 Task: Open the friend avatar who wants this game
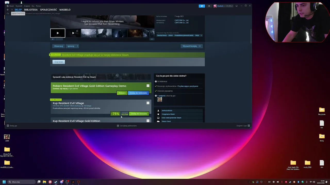pyautogui.click(x=160, y=99)
